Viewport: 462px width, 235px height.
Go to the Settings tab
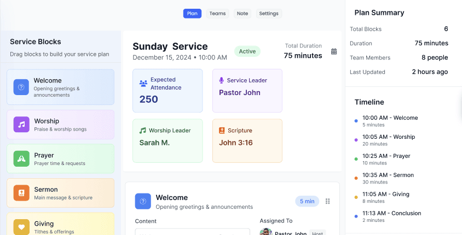[x=269, y=14]
